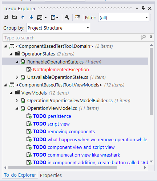The image size is (157, 181).
Task: Click the Expand All toolbar icon
Action: (x=6, y=17)
